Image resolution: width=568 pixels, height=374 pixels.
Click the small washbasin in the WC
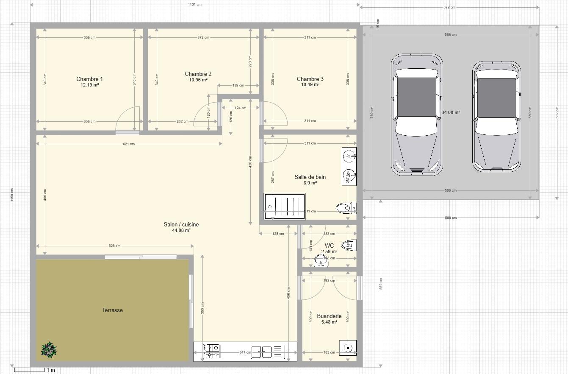point(321,261)
